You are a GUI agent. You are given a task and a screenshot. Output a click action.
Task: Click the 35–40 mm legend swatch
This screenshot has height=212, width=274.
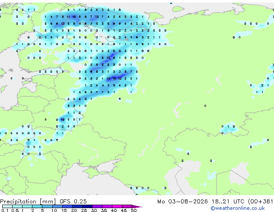pyautogui.click(x=107, y=206)
